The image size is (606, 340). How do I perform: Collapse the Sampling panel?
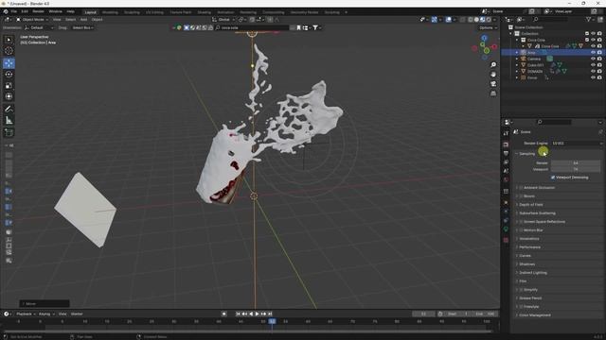click(x=526, y=154)
